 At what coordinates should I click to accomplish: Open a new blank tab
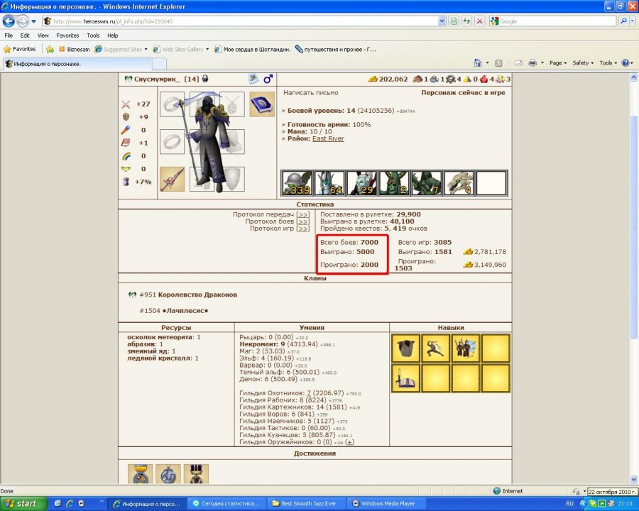click(159, 64)
